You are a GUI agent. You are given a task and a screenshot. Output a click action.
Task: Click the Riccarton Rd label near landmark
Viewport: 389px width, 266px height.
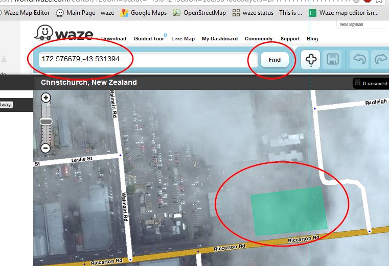pyautogui.click(x=304, y=239)
